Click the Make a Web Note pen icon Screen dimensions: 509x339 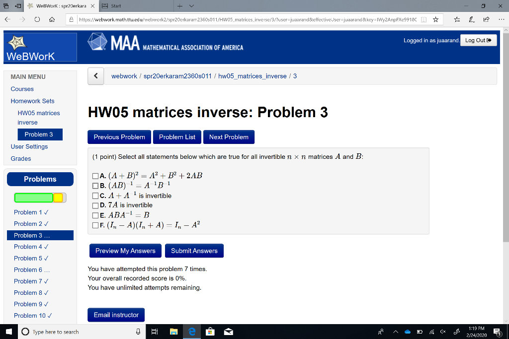pos(471,19)
